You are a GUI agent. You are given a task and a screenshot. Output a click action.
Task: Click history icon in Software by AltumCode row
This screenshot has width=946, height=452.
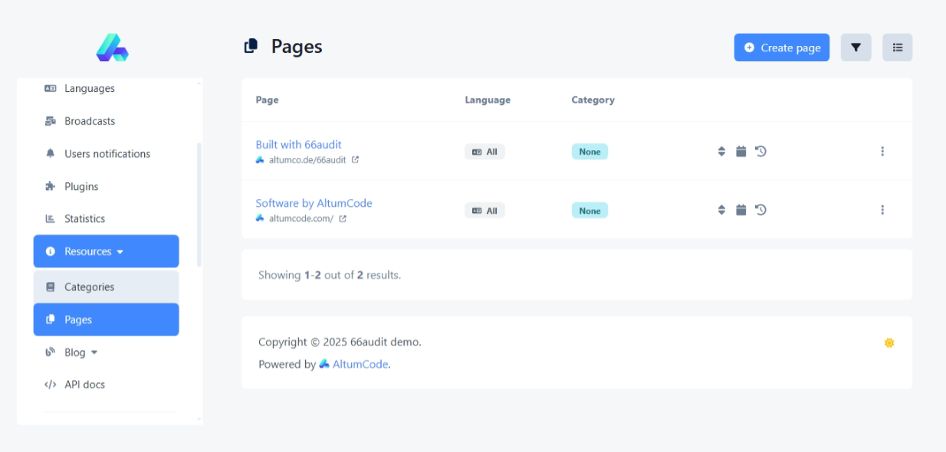point(760,210)
